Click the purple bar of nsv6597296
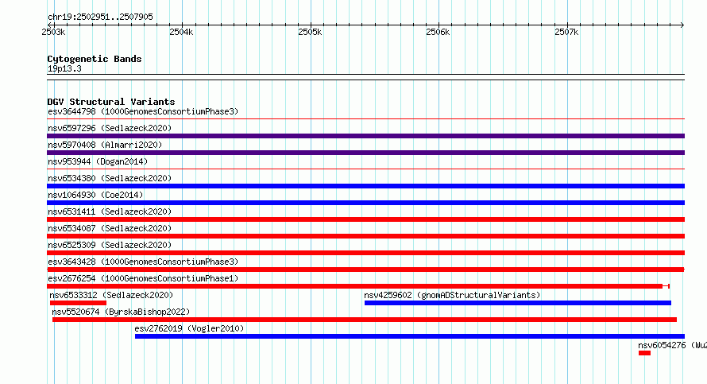Viewport: 707px width, 384px height. click(x=365, y=136)
